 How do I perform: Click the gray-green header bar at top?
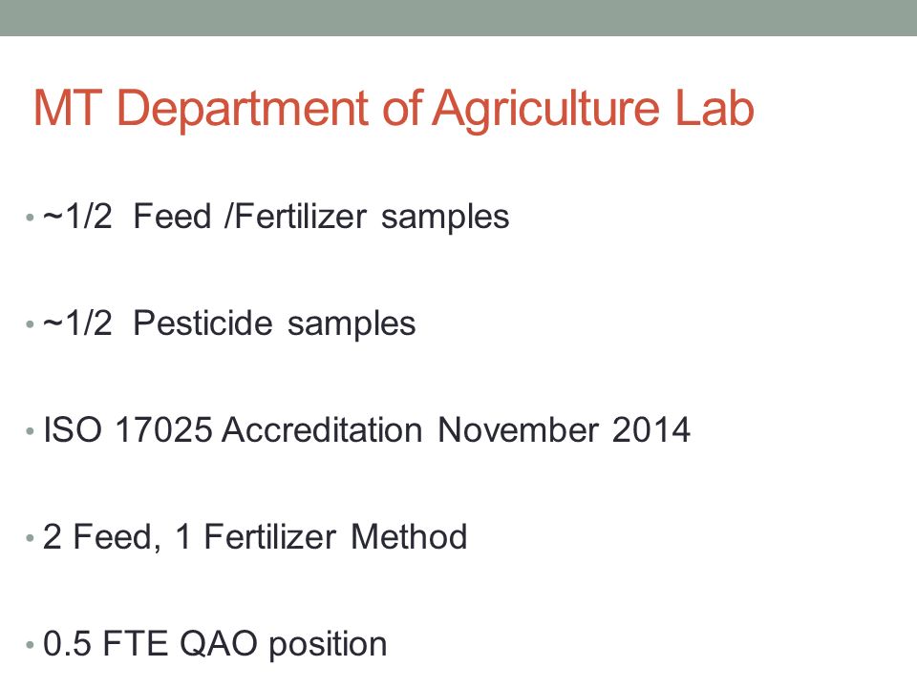[x=458, y=17]
